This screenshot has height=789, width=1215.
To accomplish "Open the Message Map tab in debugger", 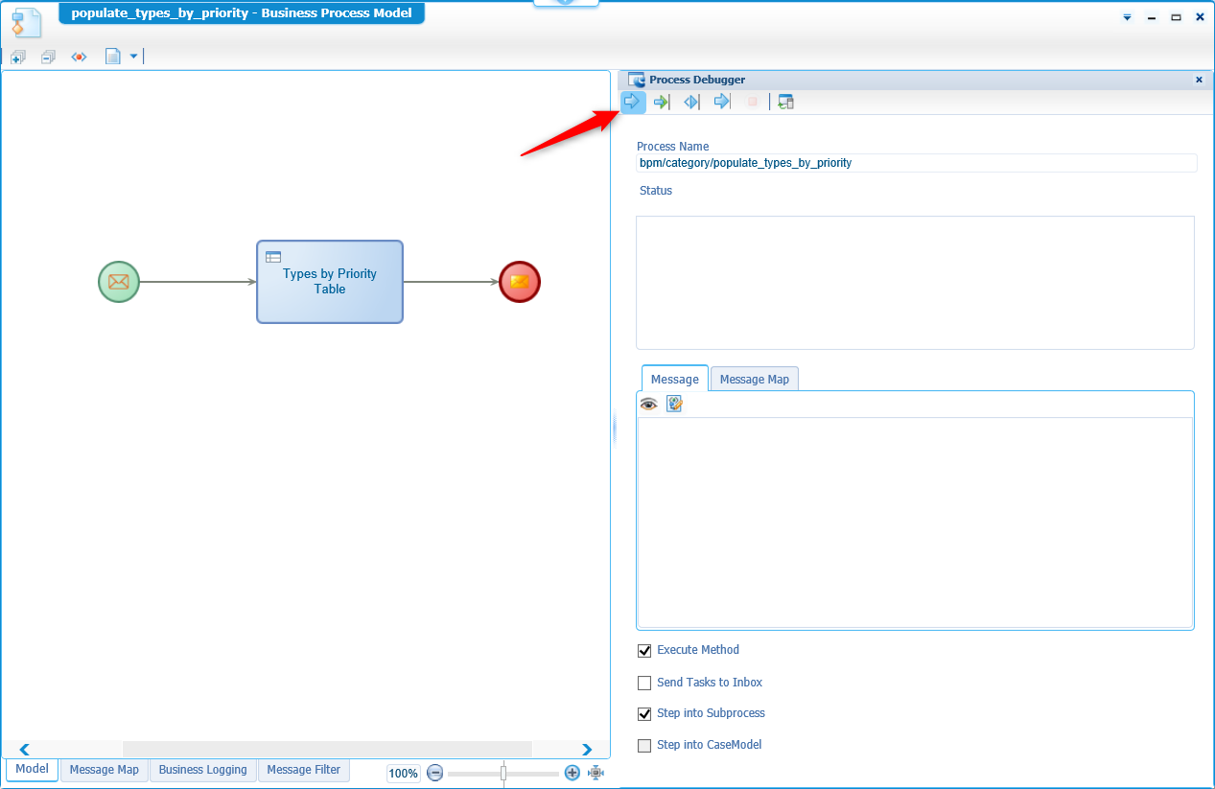I will click(754, 380).
